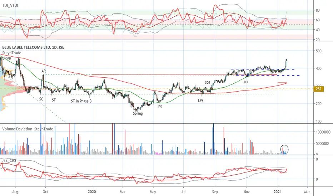Select the AR annotation label

pyautogui.click(x=44, y=71)
